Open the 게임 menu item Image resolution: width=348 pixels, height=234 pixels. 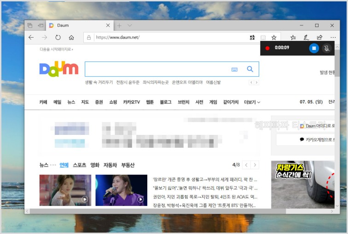click(213, 102)
